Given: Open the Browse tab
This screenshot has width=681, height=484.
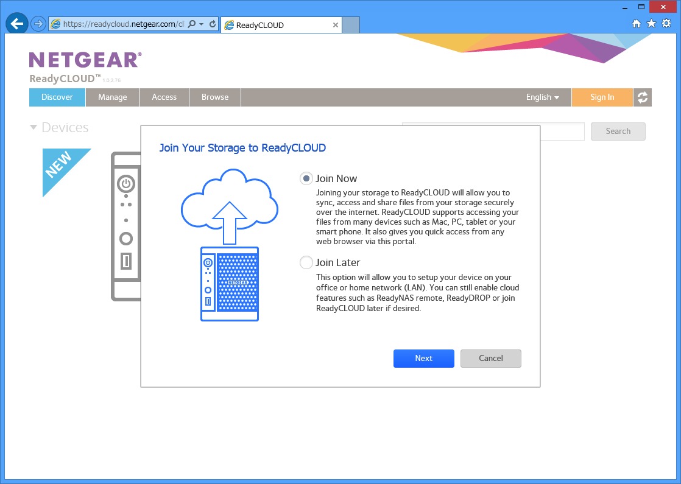Looking at the screenshot, I should (x=215, y=97).
